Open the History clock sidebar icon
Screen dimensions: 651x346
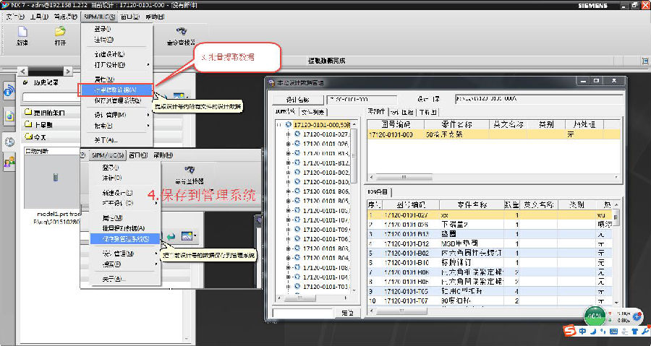click(x=10, y=142)
